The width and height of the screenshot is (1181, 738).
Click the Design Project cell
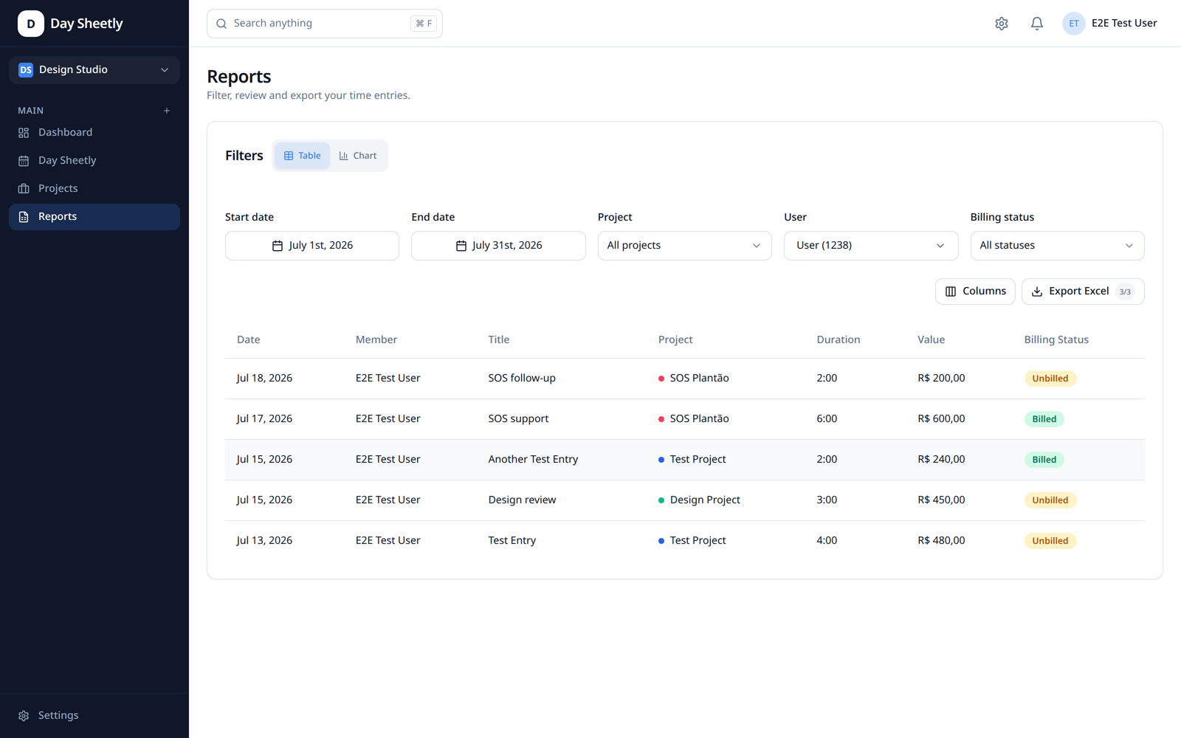click(699, 500)
